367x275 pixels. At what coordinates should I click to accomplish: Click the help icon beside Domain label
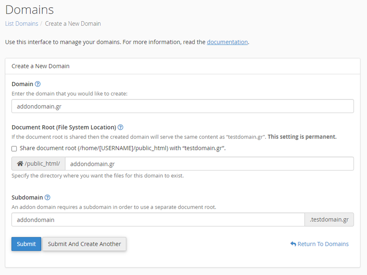(38, 84)
